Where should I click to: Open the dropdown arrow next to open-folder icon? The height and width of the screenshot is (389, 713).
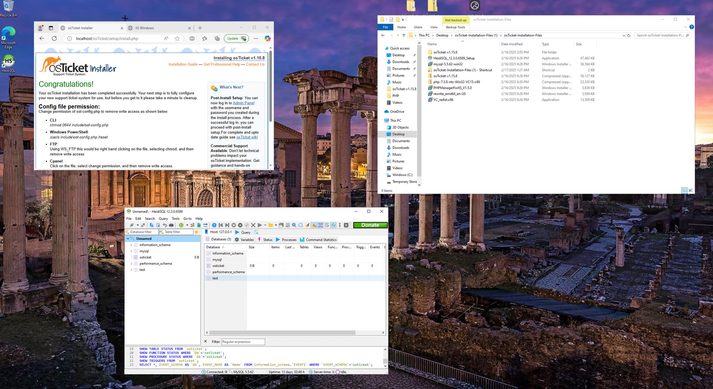tap(276, 225)
